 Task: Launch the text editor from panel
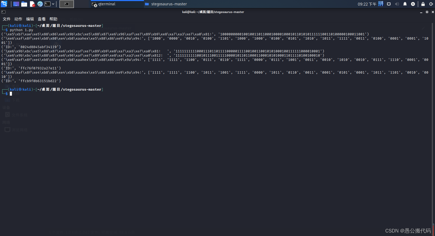(32, 4)
